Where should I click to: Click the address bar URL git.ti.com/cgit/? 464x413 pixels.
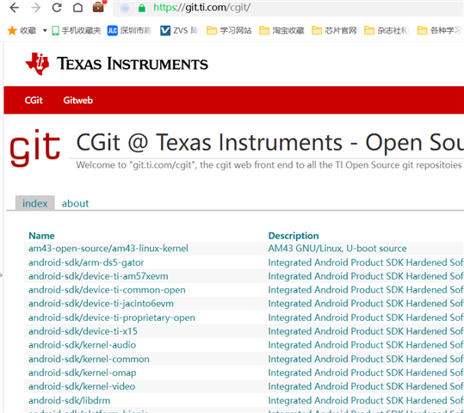pos(201,8)
